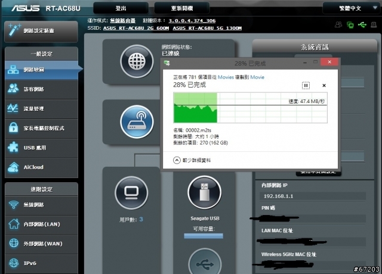Click the 流量管理 graph sidebar icon

click(x=13, y=108)
